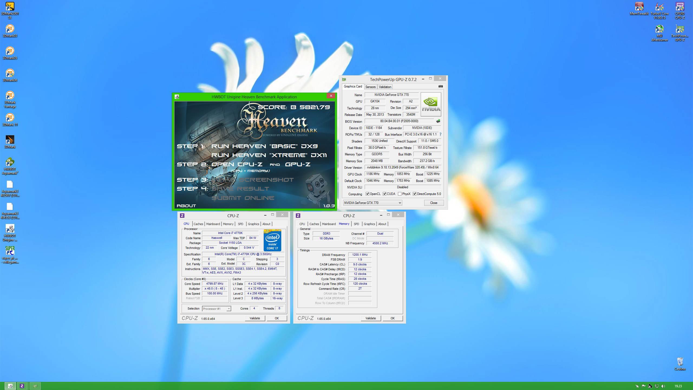Select the Aquamark3 404553 file icon
Screen dimensions: 693x390
coord(10,210)
